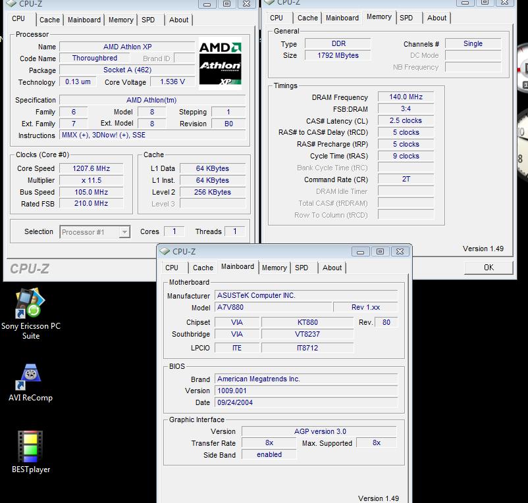The width and height of the screenshot is (528, 503).
Task: Click L1 Data value 64 KBytes
Action: coord(213,168)
